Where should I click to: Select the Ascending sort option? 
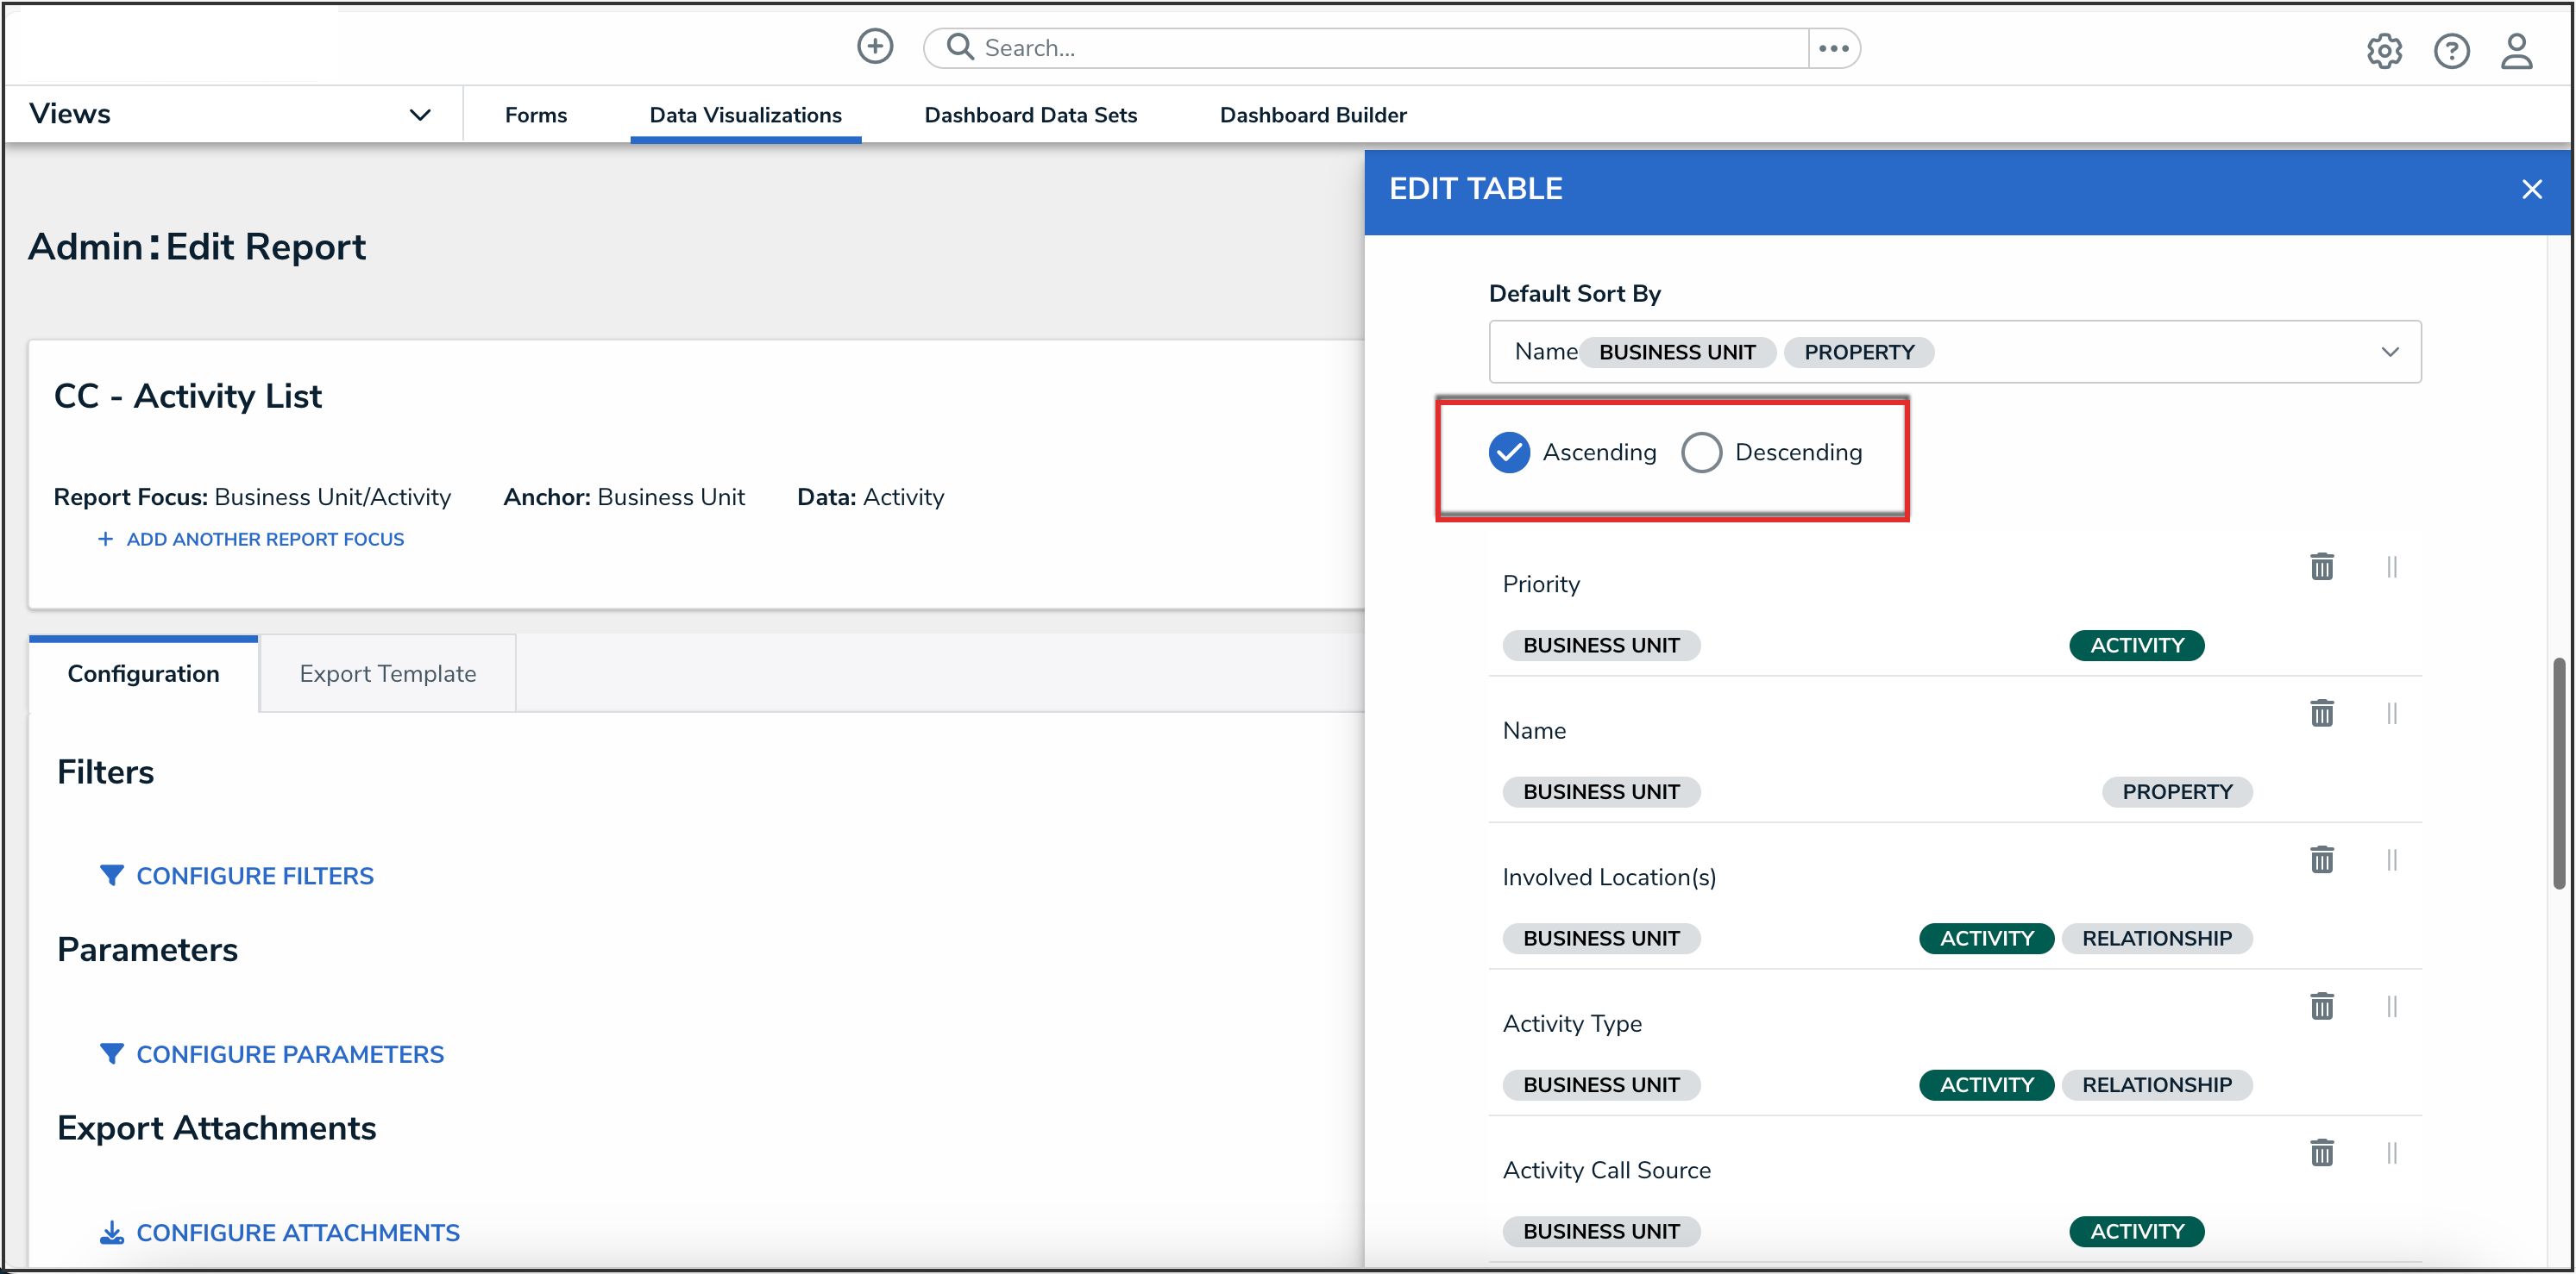[1510, 453]
